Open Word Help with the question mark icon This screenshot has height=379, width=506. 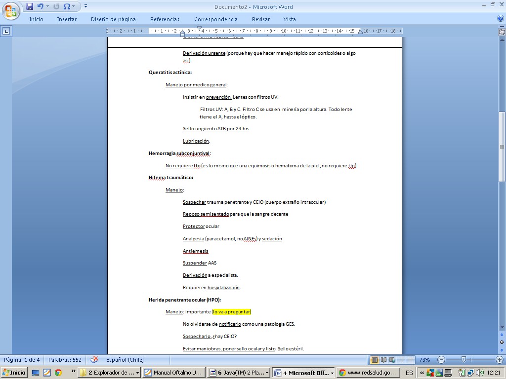(x=500, y=19)
